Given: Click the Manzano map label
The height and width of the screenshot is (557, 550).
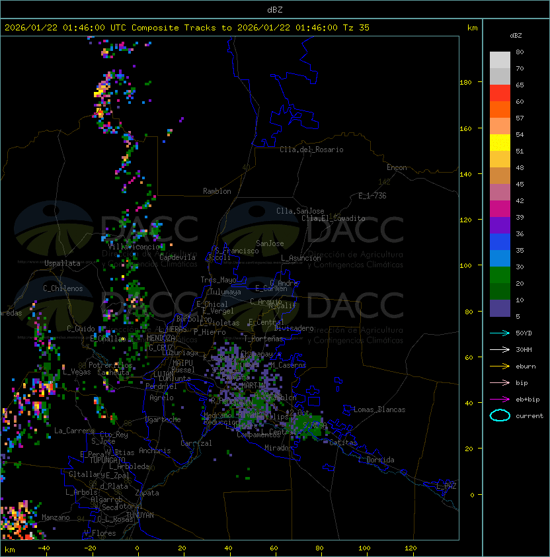Looking at the screenshot, I should (x=56, y=517).
